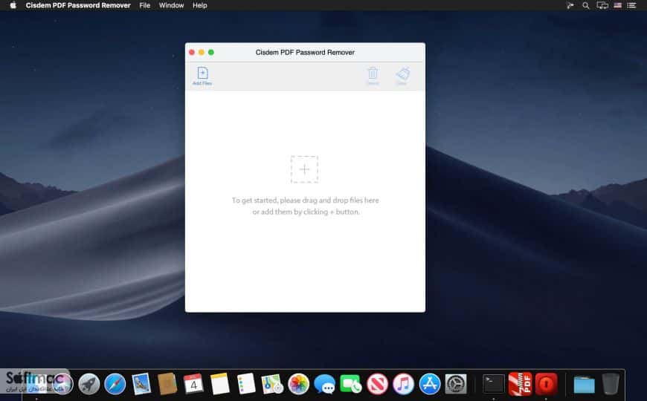Click the Remove trash can toolbar icon

tap(373, 76)
